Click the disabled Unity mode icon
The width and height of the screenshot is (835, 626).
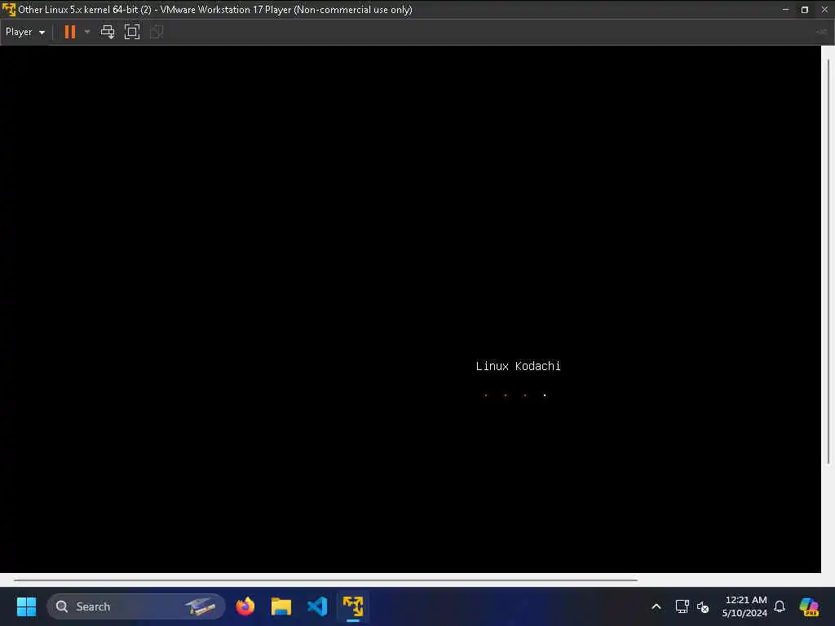tap(157, 32)
